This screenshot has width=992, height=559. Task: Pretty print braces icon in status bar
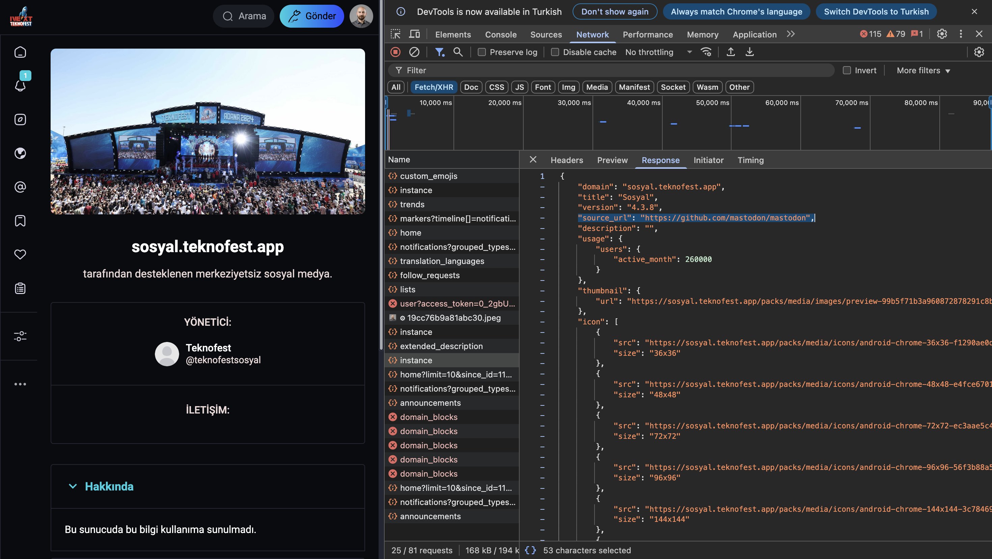(530, 550)
